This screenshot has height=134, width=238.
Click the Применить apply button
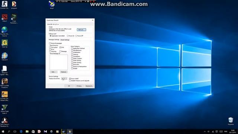(x=89, y=86)
